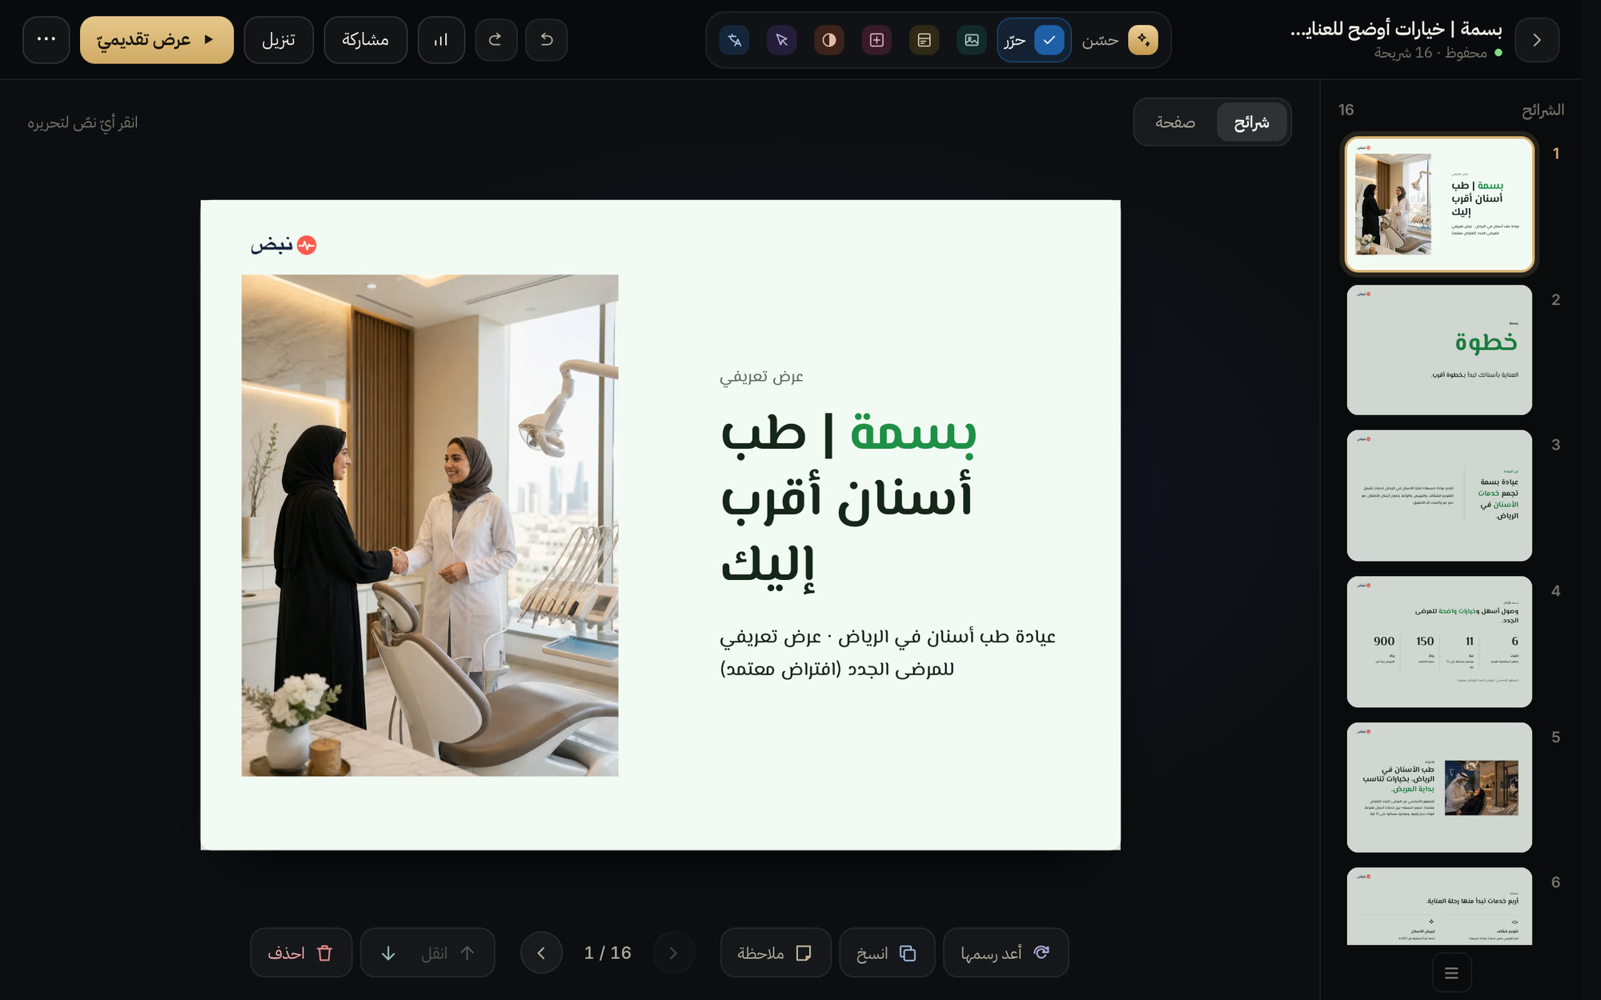
Task: Go to next slide via left chevron
Action: point(542,953)
